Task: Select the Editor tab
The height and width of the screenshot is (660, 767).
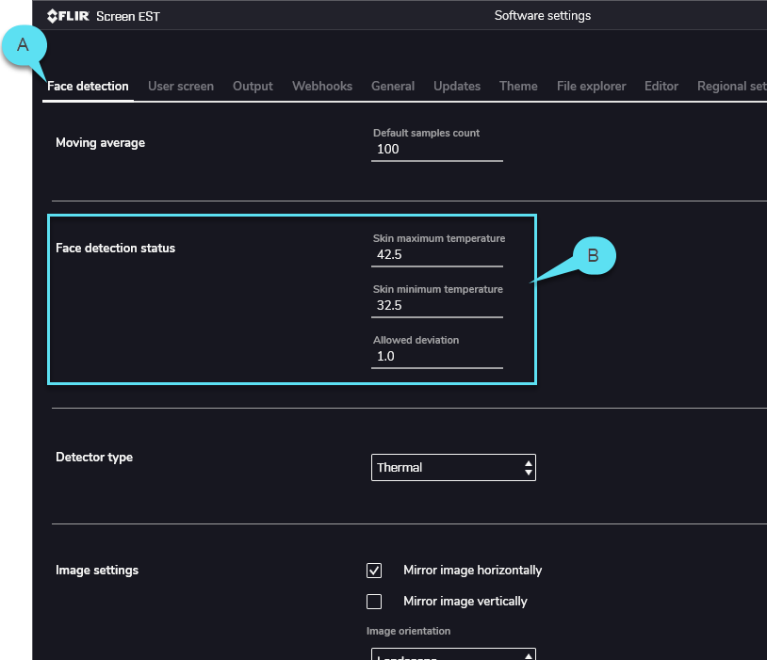Action: pos(661,86)
